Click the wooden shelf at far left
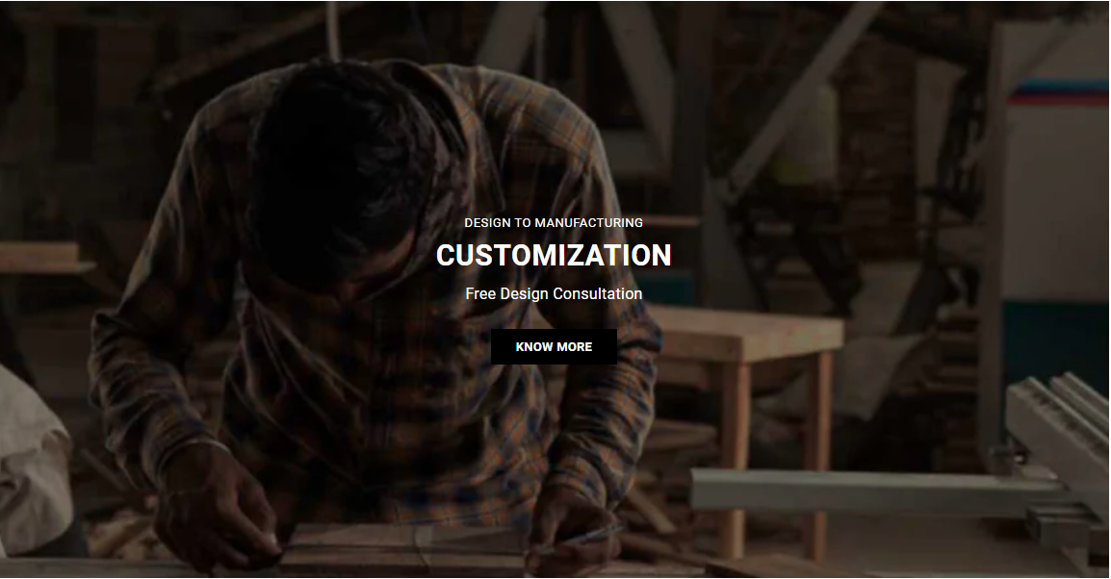The image size is (1111, 579). 44,258
